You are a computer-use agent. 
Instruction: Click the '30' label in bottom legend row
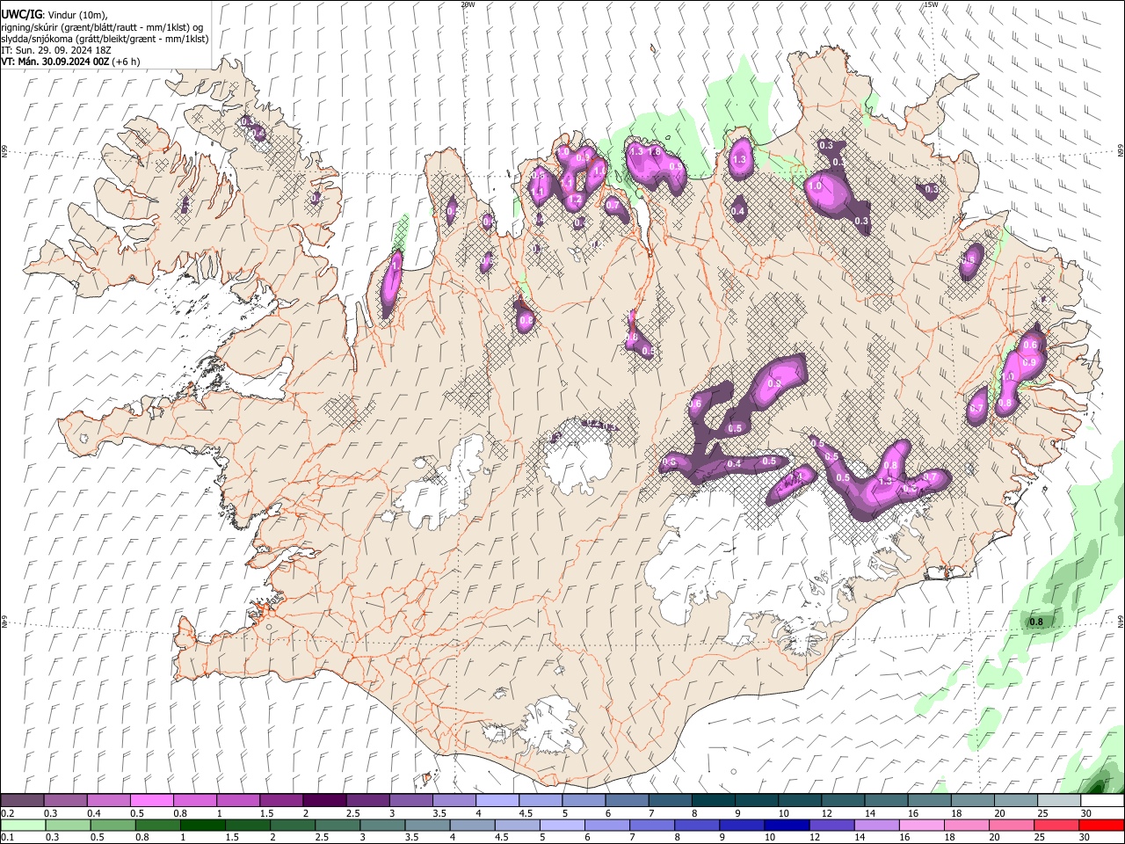1085,837
